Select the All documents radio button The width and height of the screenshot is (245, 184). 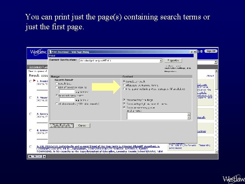pyautogui.click(x=57, y=104)
